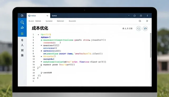Click the 成本优化 heading
Image resolution: width=169 pixels, height=97 pixels.
coord(40,28)
